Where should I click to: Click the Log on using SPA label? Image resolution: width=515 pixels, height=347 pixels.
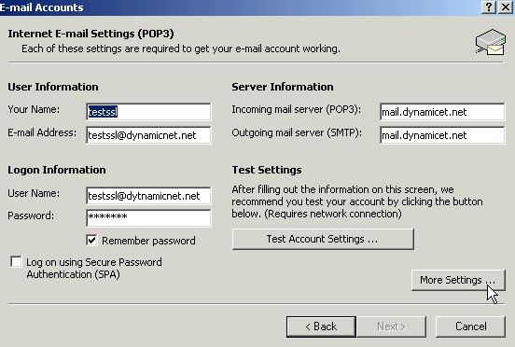[94, 269]
